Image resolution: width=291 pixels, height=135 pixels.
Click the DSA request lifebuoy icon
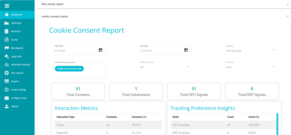click(7, 73)
